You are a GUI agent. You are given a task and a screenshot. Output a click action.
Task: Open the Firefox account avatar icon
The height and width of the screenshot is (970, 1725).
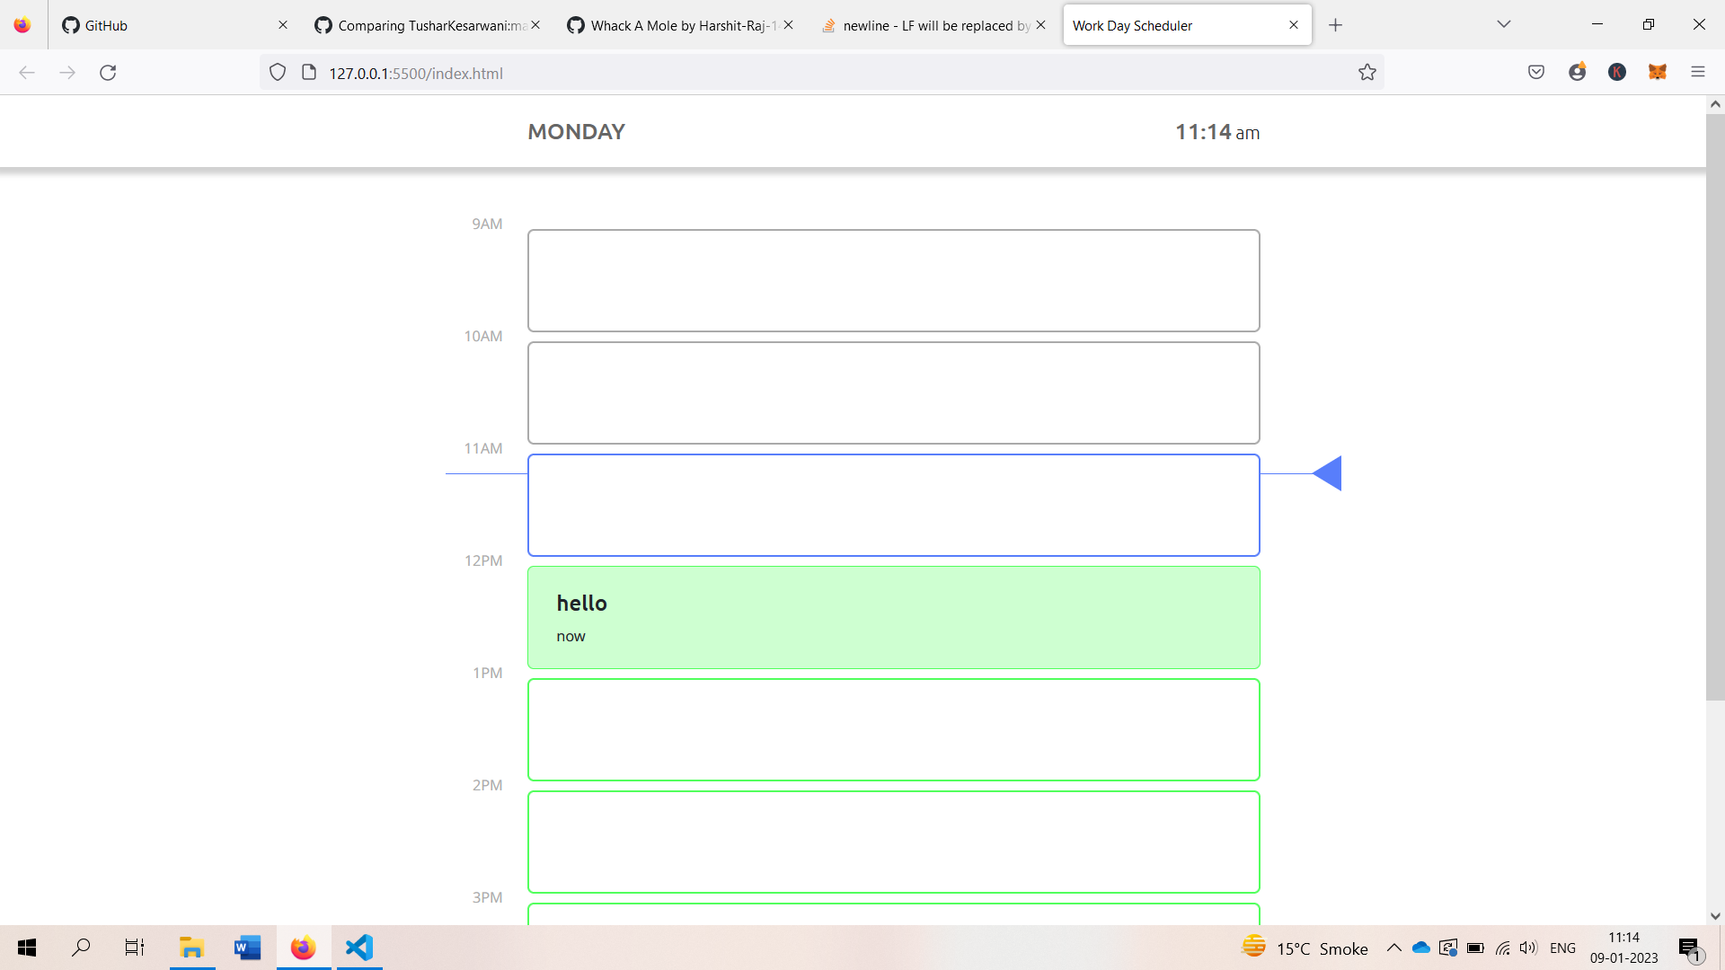1578,72
